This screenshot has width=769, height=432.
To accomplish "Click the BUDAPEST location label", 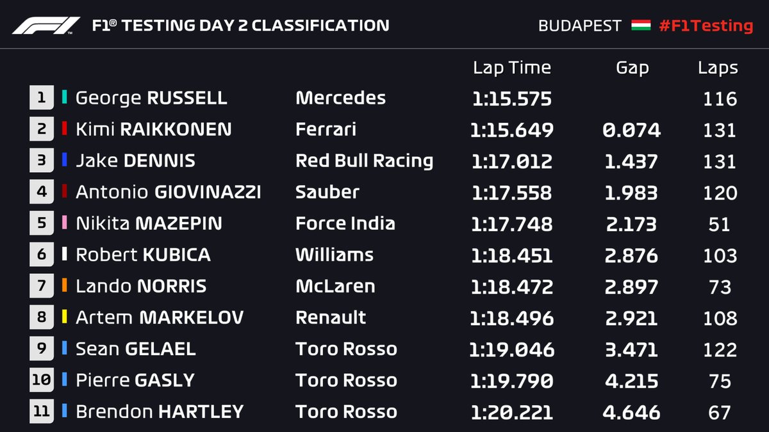I will pyautogui.click(x=580, y=26).
